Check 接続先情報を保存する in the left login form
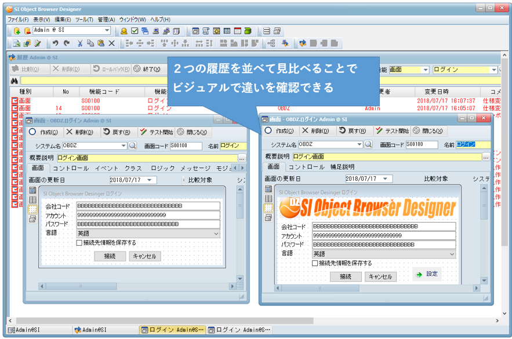This screenshot has height=339, width=512. pos(79,243)
